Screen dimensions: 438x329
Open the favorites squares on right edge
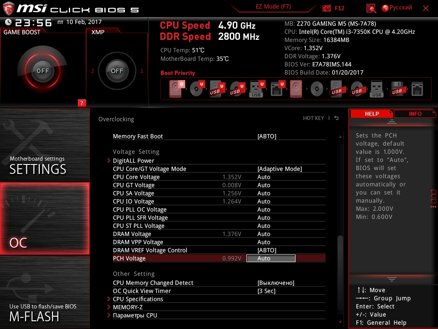pos(434,196)
